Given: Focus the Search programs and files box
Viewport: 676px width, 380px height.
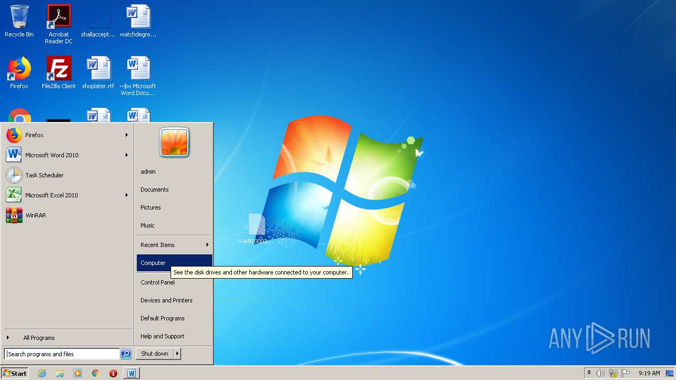Looking at the screenshot, I should click(x=62, y=354).
